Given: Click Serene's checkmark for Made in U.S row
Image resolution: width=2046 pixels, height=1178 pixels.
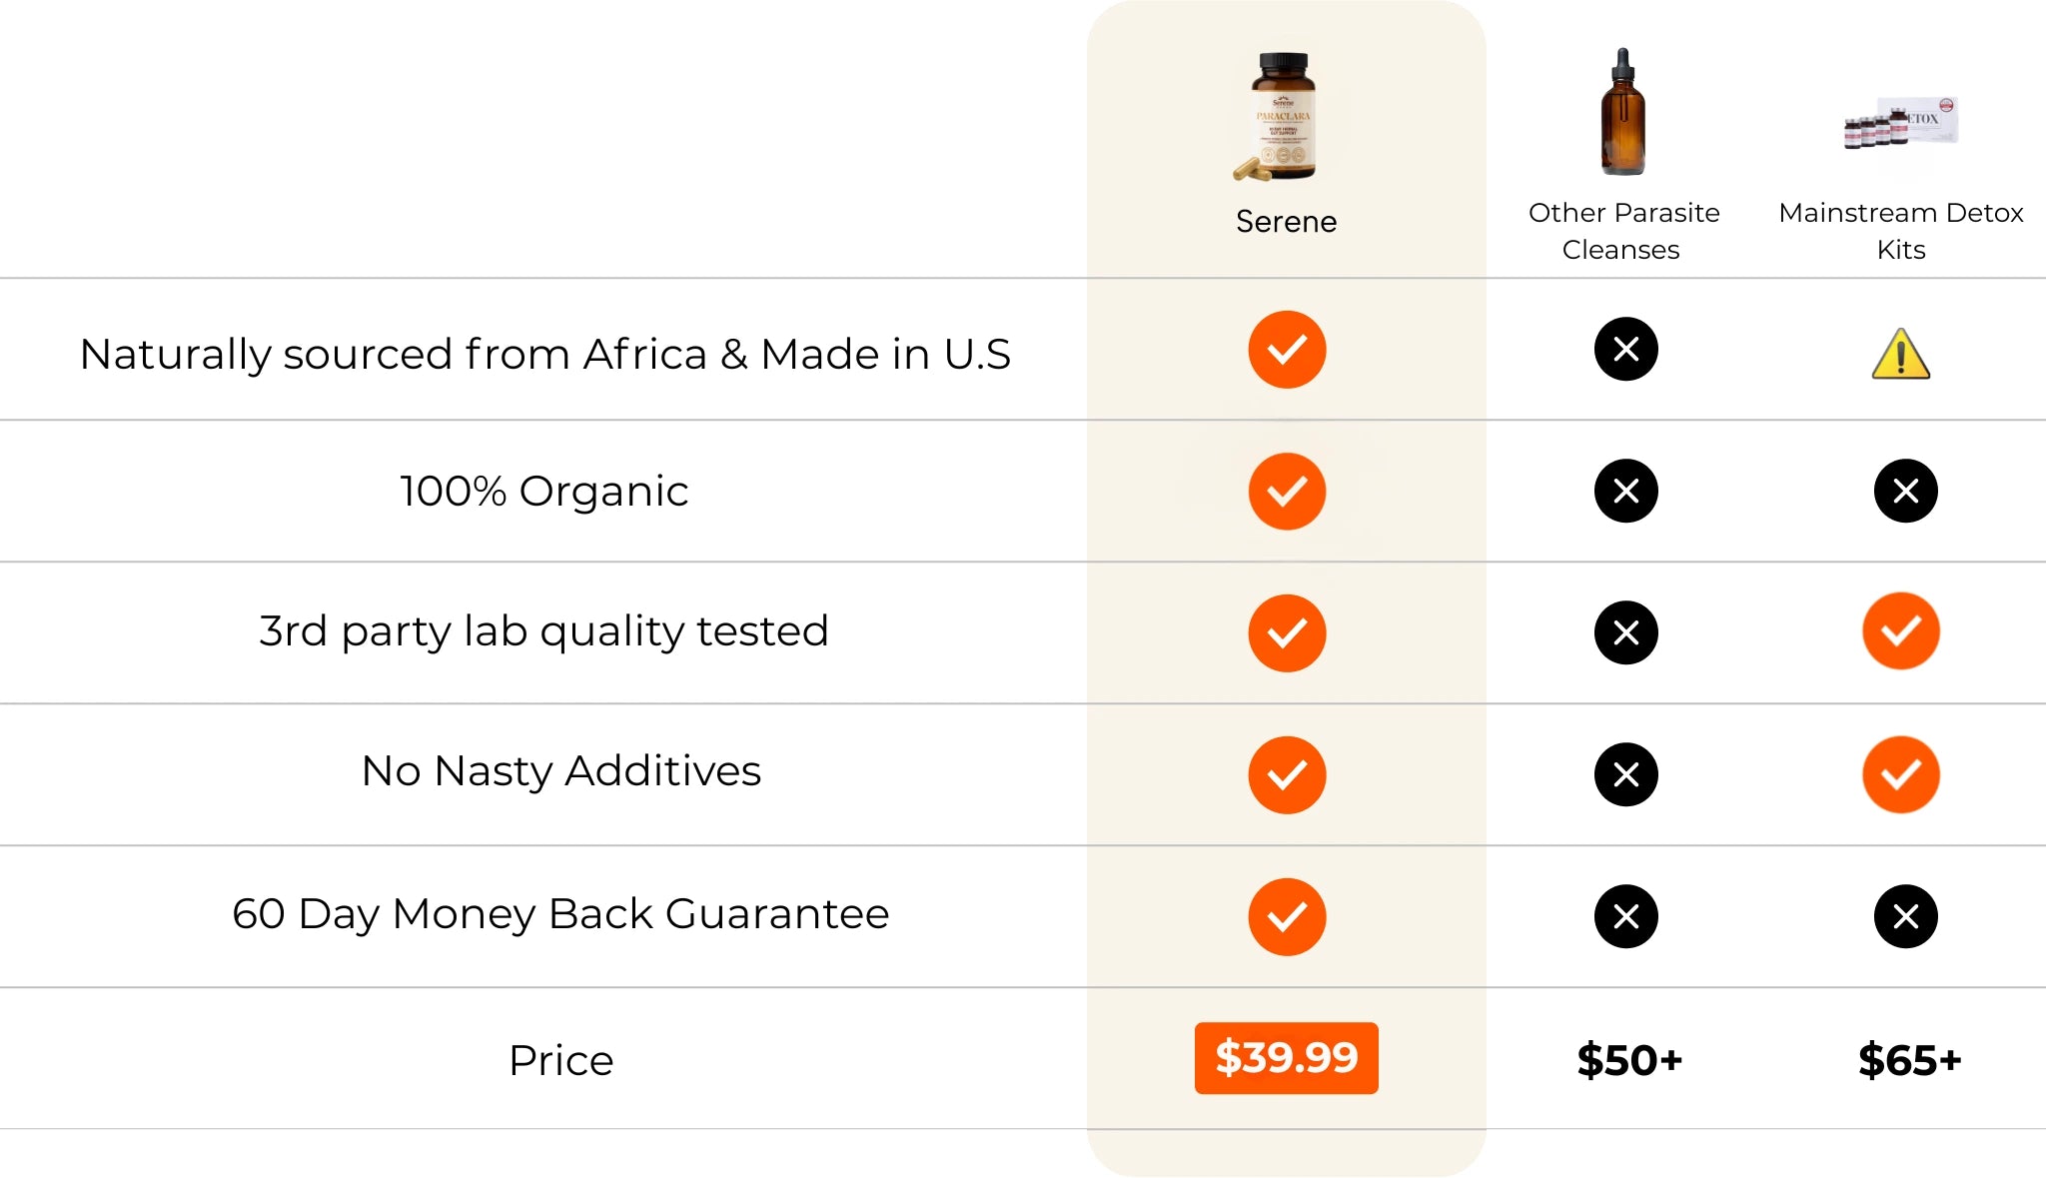Looking at the screenshot, I should [x=1287, y=350].
